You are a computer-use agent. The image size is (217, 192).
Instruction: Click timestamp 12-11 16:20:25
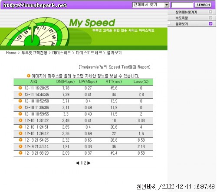point(37,88)
